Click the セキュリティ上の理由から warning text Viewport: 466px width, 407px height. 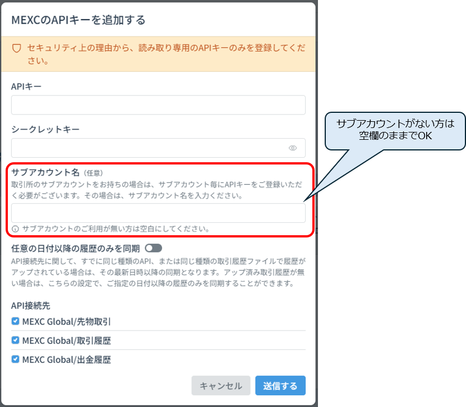coord(167,54)
